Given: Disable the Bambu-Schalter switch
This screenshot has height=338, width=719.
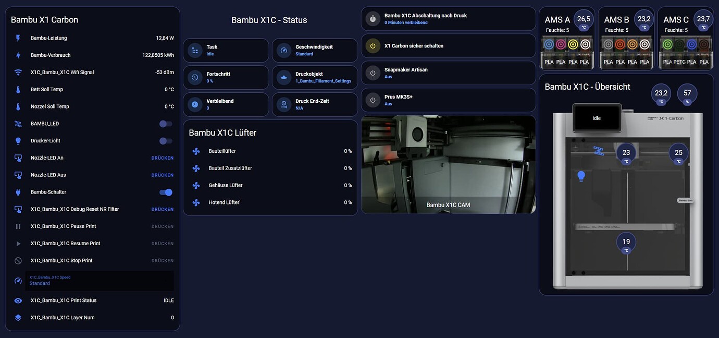Looking at the screenshot, I should tap(165, 192).
